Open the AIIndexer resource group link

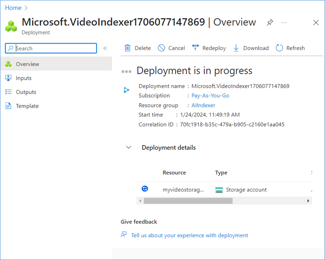203,105
